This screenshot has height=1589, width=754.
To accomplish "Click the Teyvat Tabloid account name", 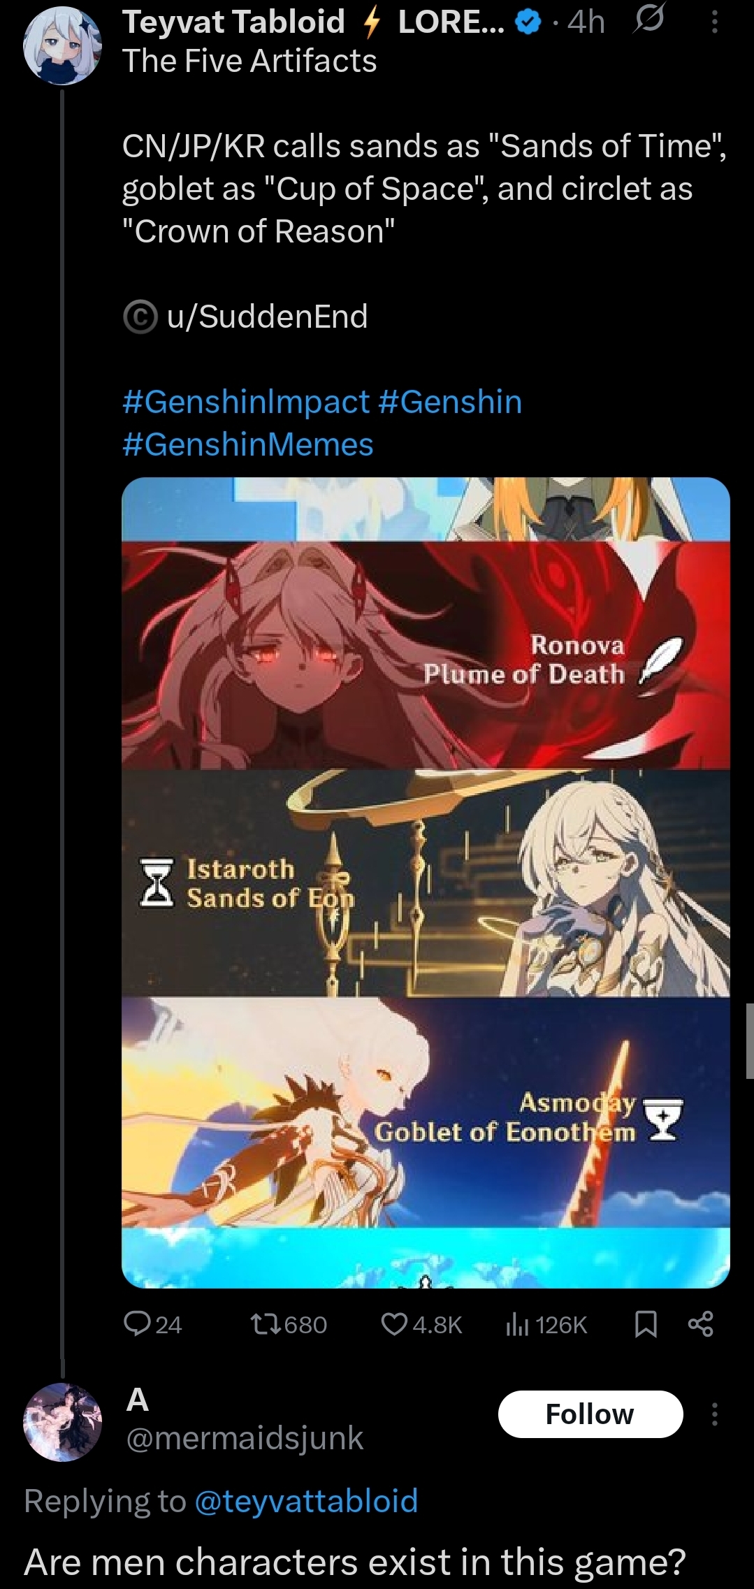I will (233, 22).
